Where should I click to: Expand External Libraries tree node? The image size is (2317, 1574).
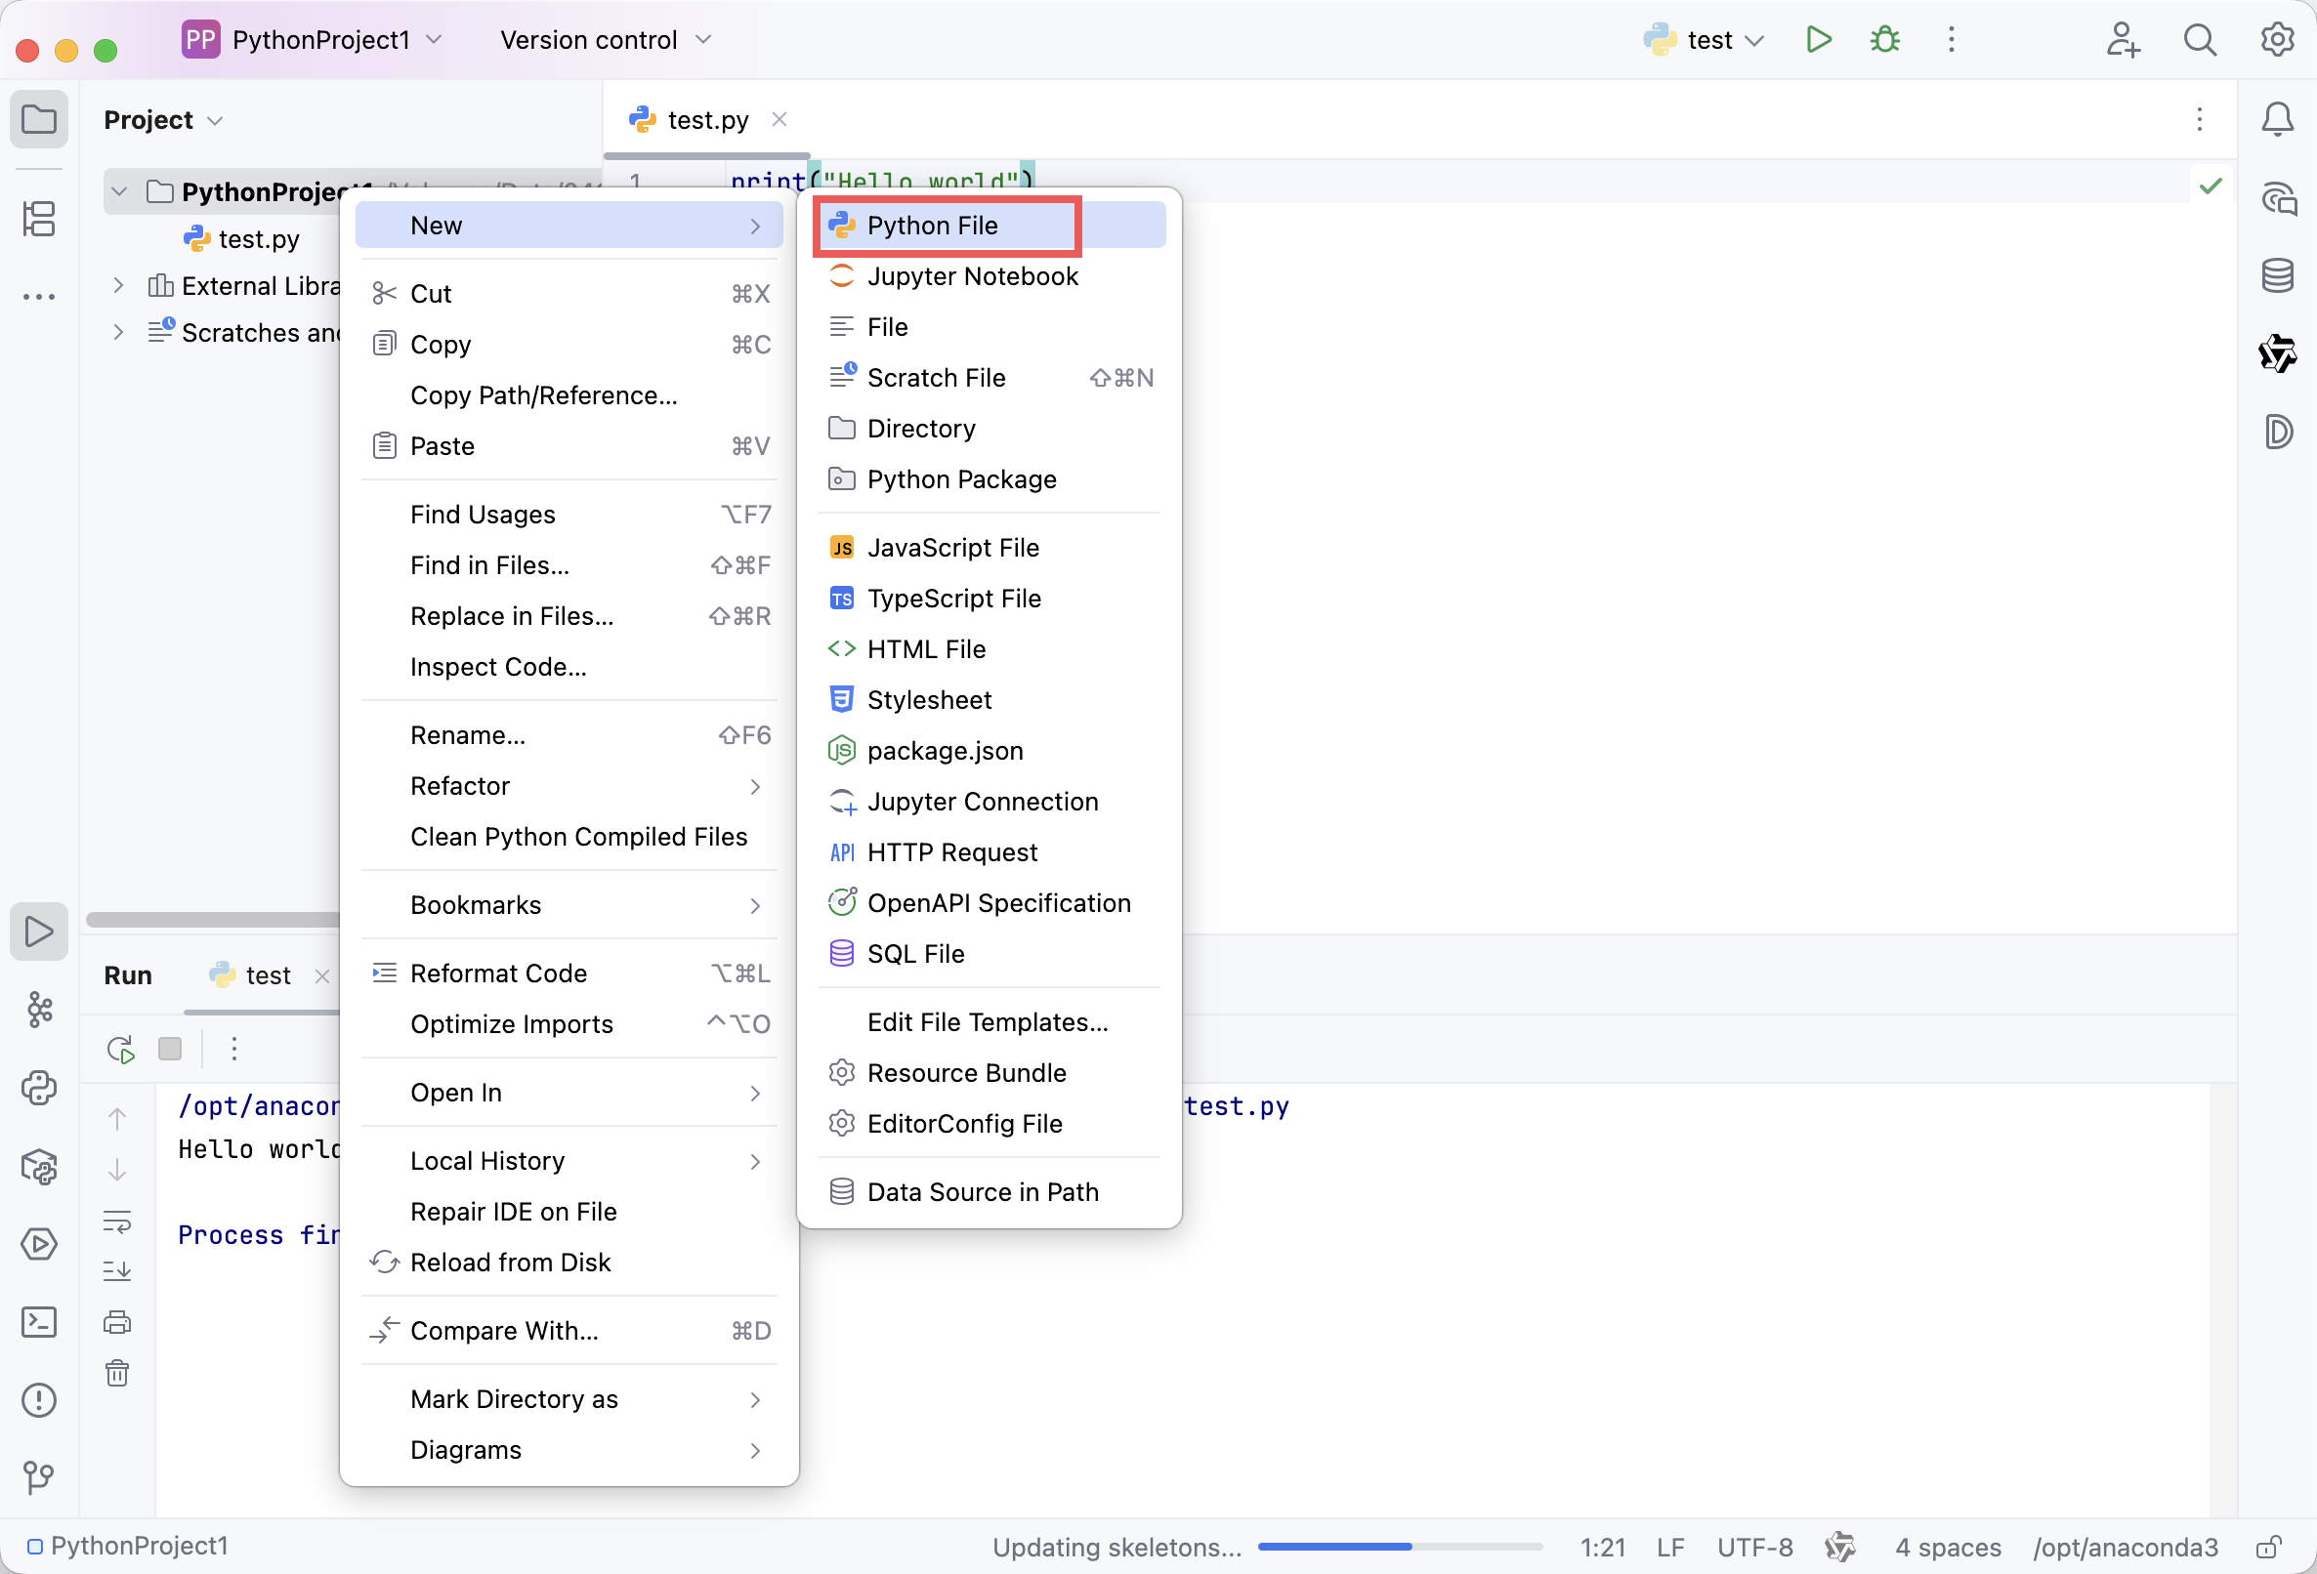click(118, 285)
